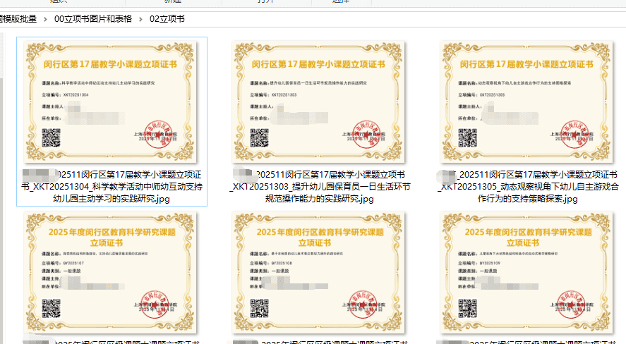Go to 00立项书图片和表格 folder in breadcrumb

click(93, 19)
